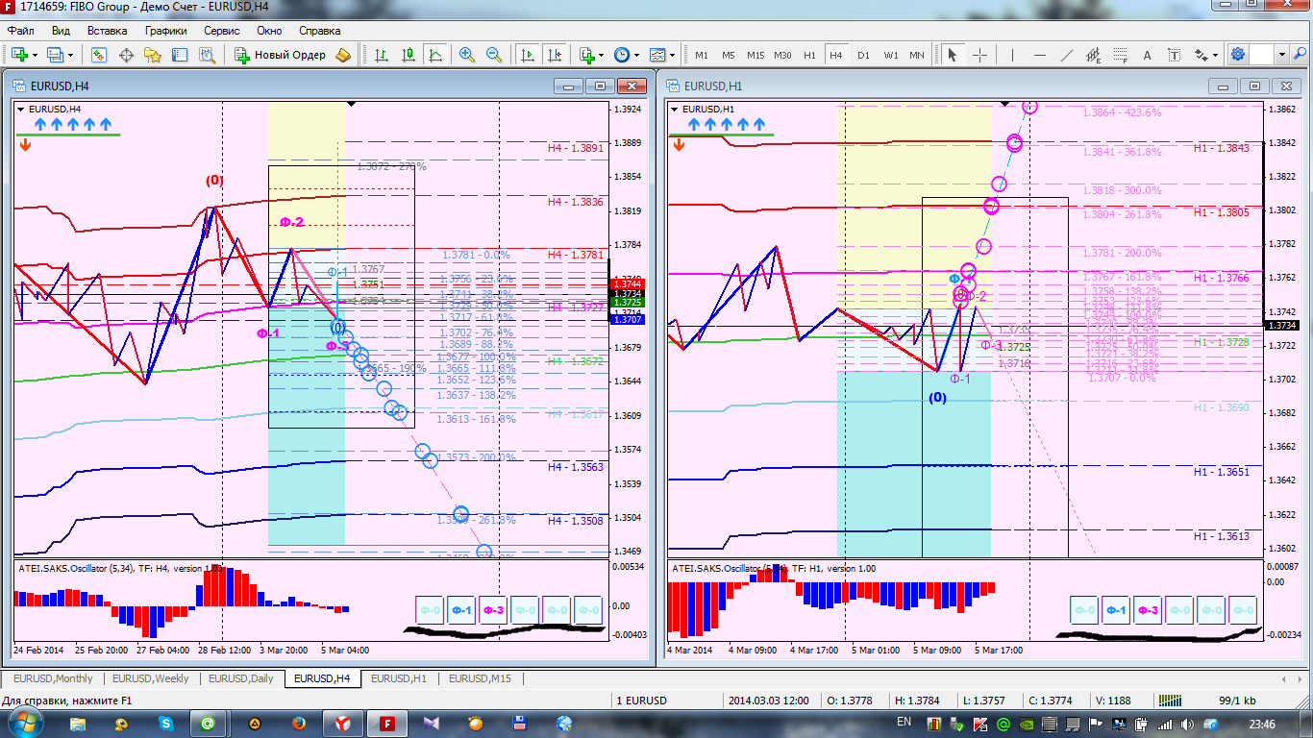Open Skype from the taskbar
The width and height of the screenshot is (1313, 738).
[x=167, y=724]
